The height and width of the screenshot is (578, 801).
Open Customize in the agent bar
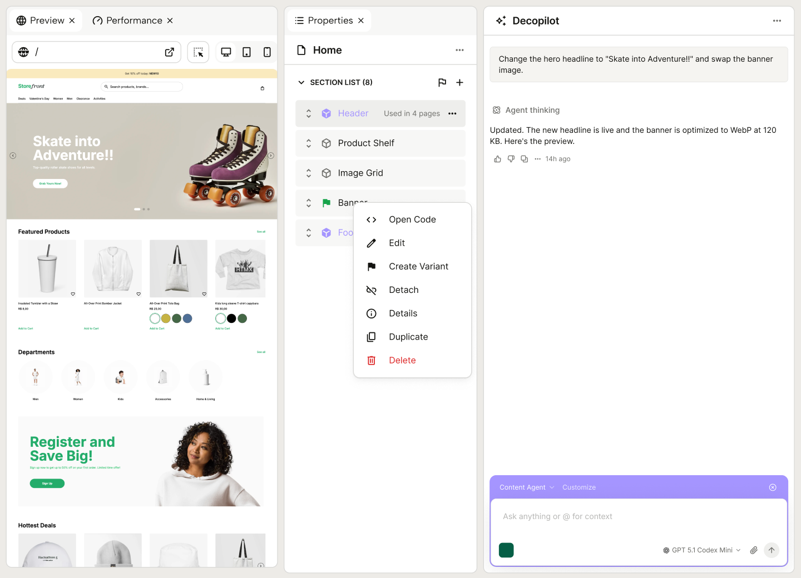[579, 487]
